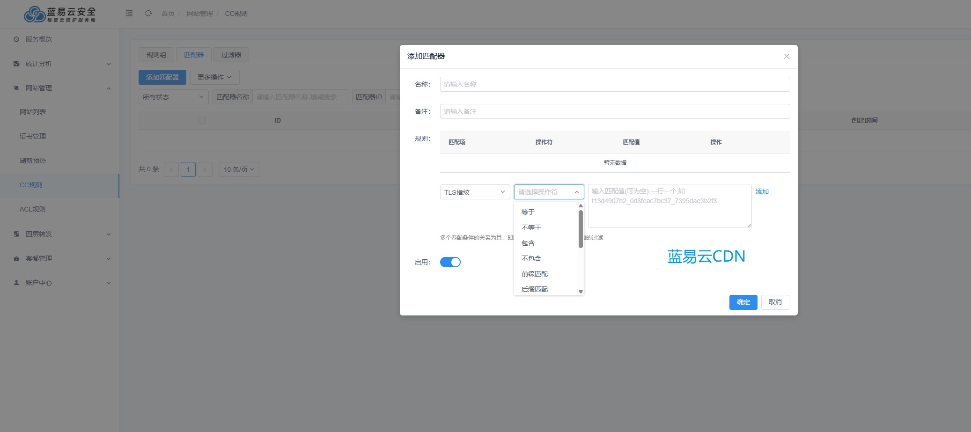The image size is (971, 432).
Task: Switch to the 过滤器 tab
Action: pyautogui.click(x=232, y=54)
